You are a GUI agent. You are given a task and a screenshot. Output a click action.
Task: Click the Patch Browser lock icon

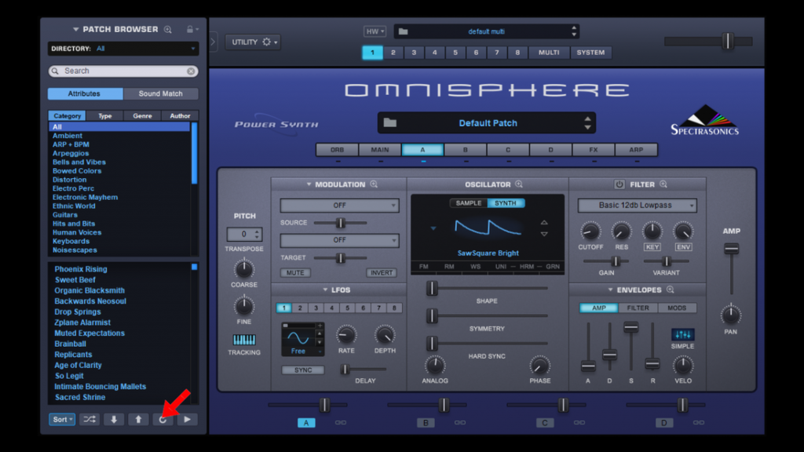[190, 29]
